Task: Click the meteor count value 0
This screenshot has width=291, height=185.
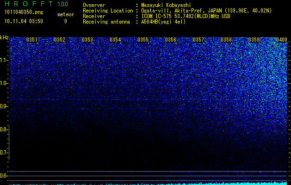Action: click(66, 21)
